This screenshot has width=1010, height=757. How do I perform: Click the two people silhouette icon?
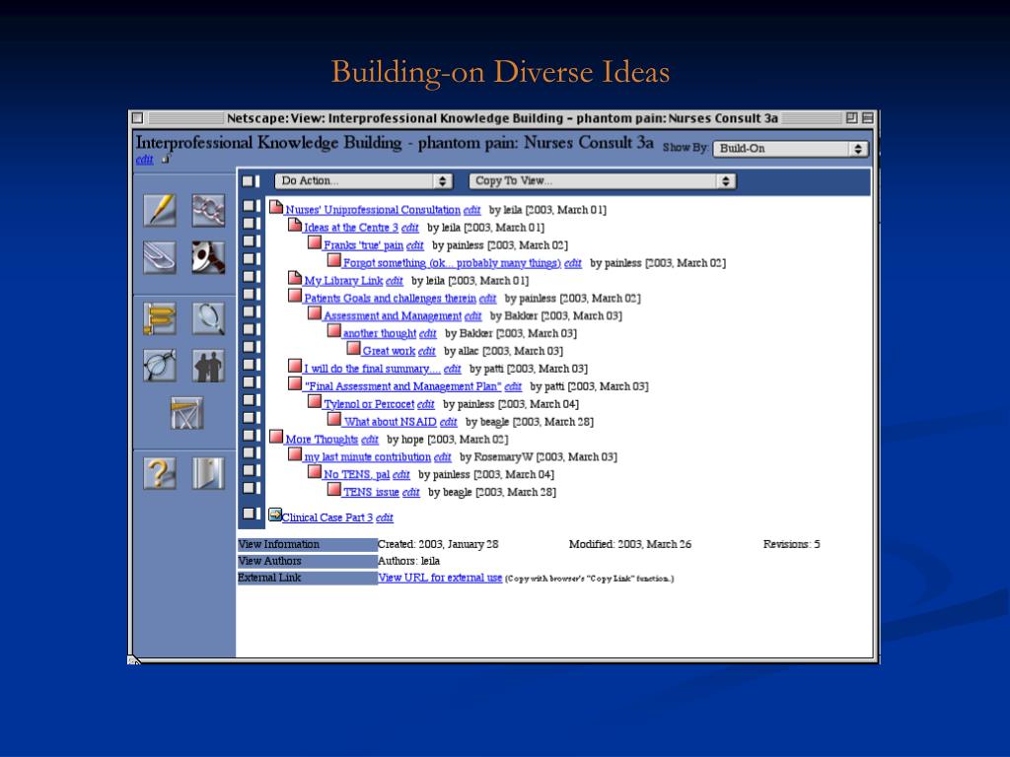pos(208,365)
